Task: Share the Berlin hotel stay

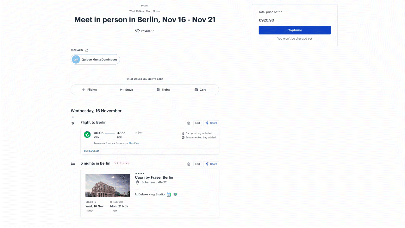Action: pos(211,164)
